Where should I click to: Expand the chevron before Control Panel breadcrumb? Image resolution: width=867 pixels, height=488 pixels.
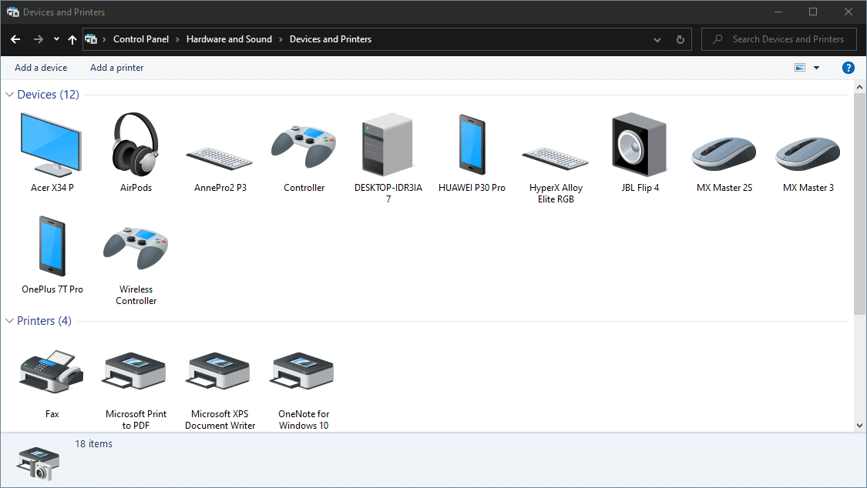click(x=104, y=39)
